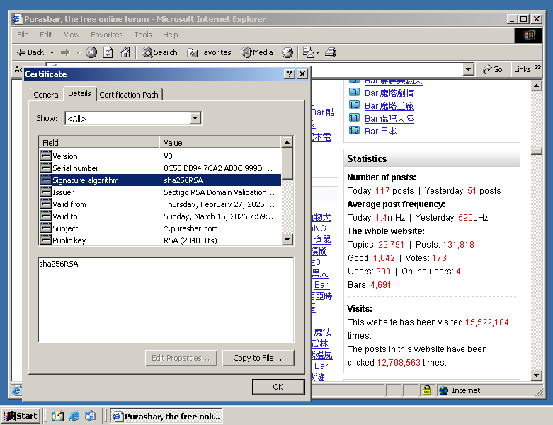Screen dimensions: 553x425
Task: Select the Valid from field row
Action: click(161, 204)
